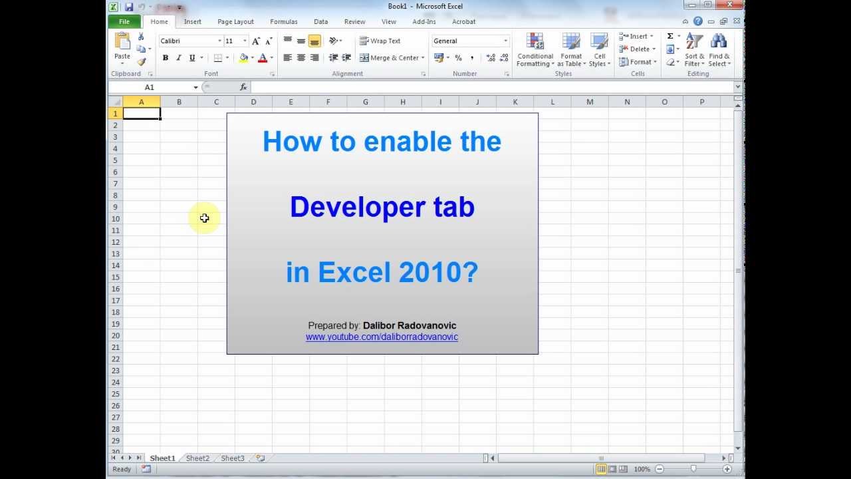Select the Sheet3 tab
This screenshot has width=851, height=479.
pyautogui.click(x=233, y=458)
